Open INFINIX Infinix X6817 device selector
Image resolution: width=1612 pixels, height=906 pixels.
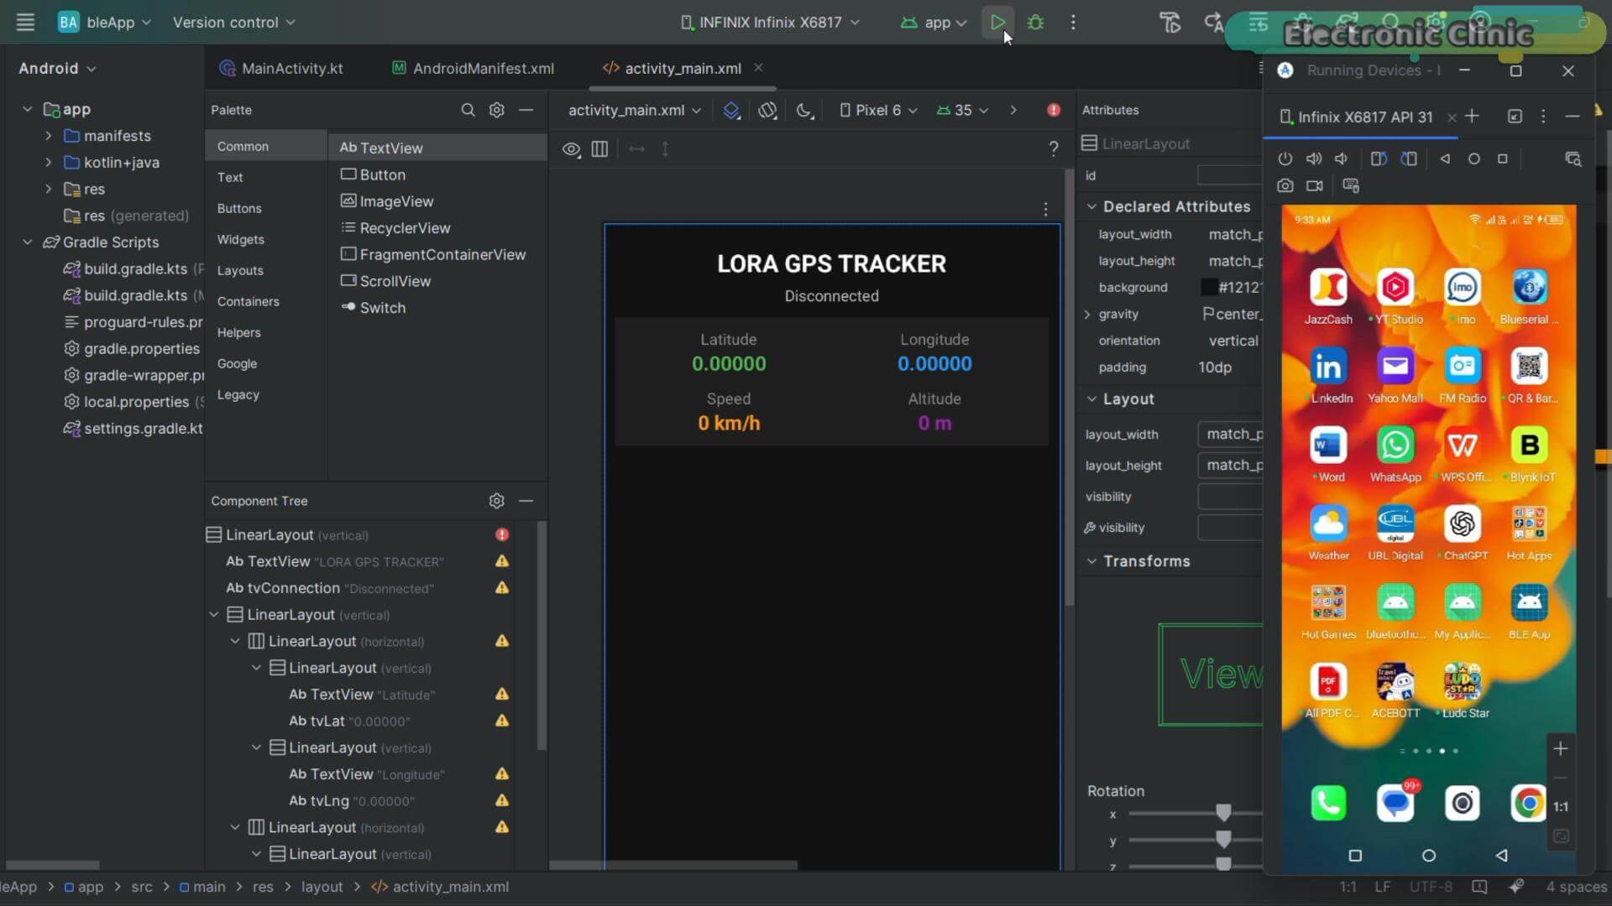tap(770, 23)
